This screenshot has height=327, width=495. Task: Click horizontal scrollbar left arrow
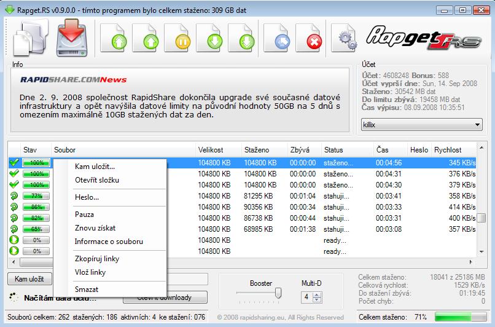tap(14, 262)
